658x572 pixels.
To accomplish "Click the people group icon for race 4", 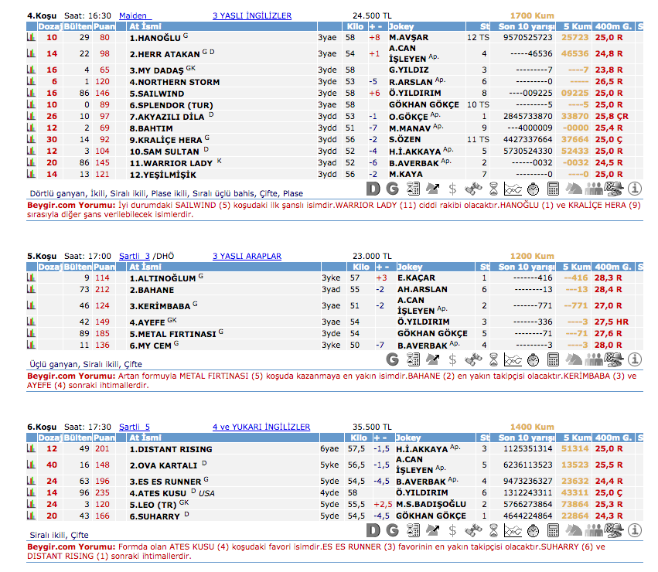I will [x=594, y=188].
